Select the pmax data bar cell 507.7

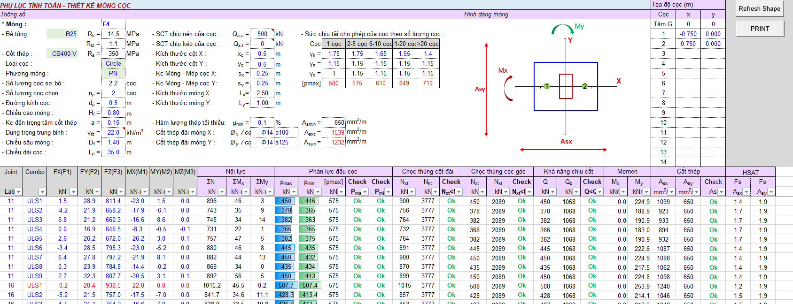point(286,285)
